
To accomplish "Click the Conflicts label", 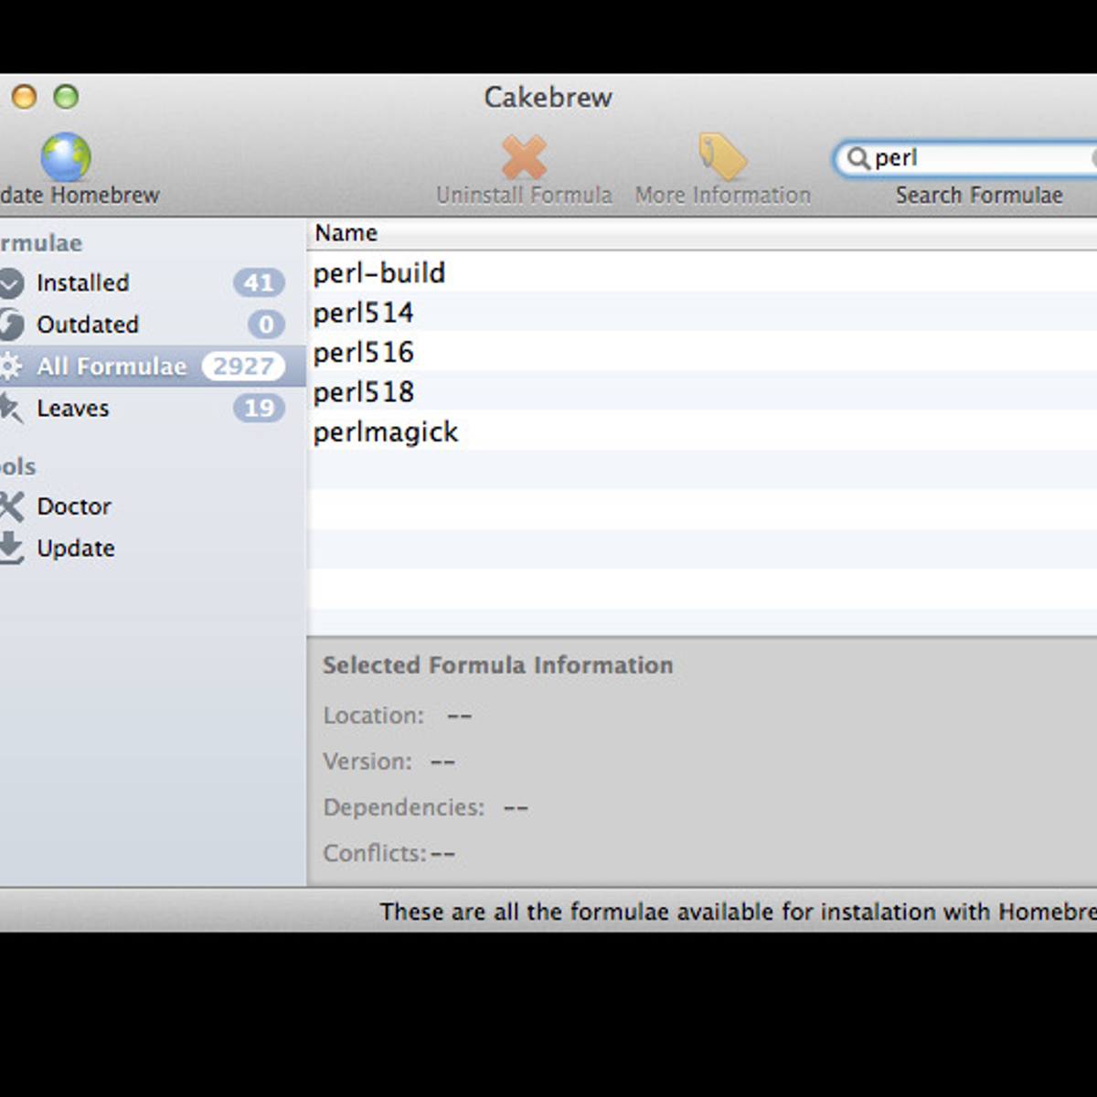I will (x=375, y=853).
